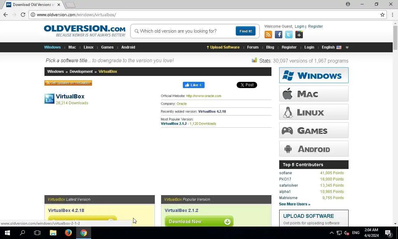Open the Android platform sidebar banner
Viewport: 398px width, 239px height.
(314, 149)
